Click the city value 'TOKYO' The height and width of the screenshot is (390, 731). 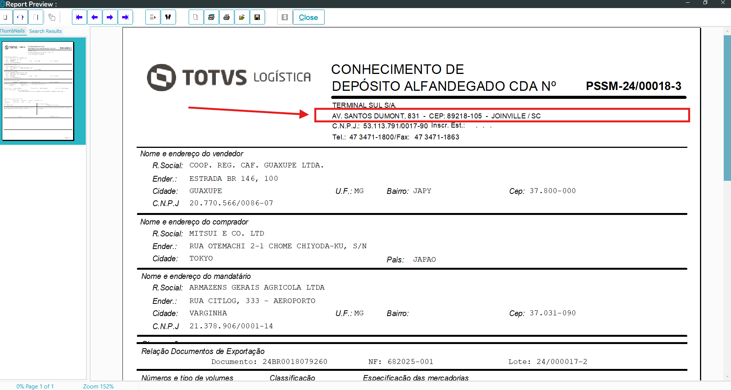click(x=201, y=258)
